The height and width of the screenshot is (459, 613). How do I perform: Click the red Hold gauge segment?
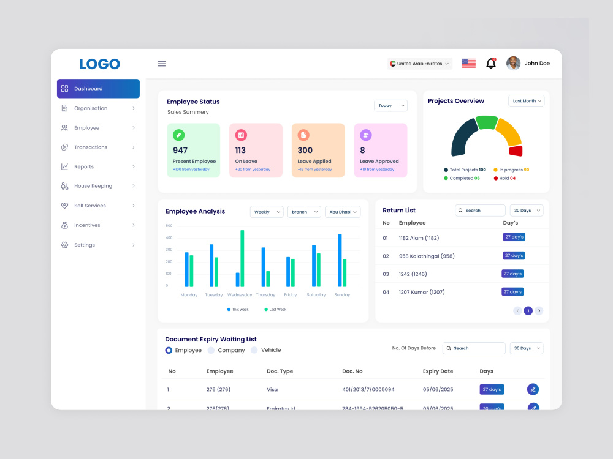[x=516, y=151]
